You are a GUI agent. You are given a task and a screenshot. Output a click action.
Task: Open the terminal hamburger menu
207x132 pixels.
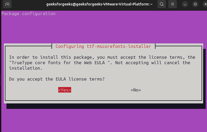click(x=172, y=4)
